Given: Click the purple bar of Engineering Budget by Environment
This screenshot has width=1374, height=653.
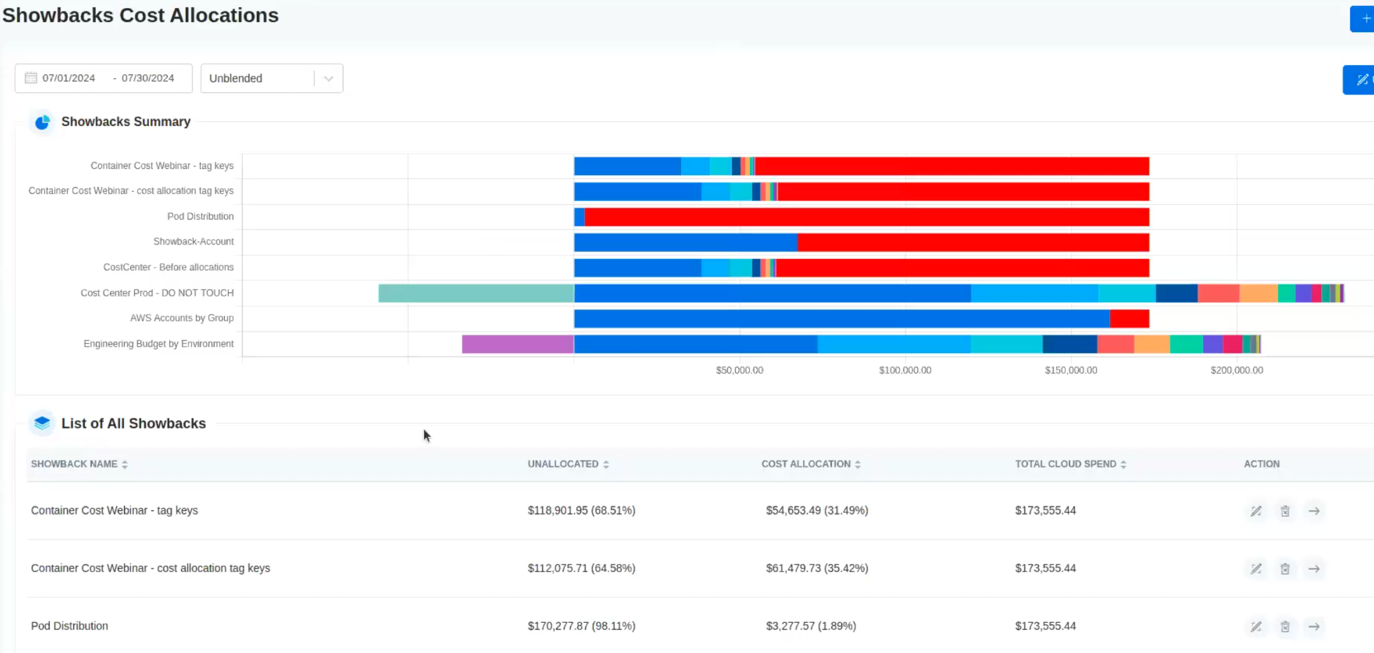Looking at the screenshot, I should pos(518,344).
